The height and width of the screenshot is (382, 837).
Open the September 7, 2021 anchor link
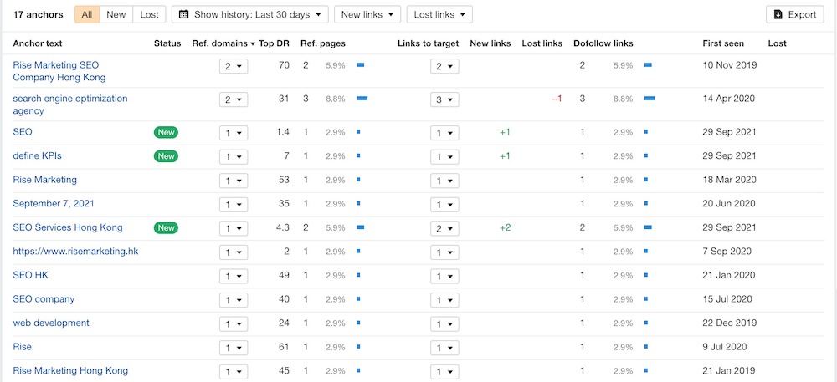(54, 203)
